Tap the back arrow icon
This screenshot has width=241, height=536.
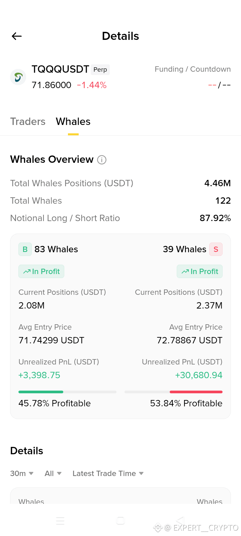(17, 36)
